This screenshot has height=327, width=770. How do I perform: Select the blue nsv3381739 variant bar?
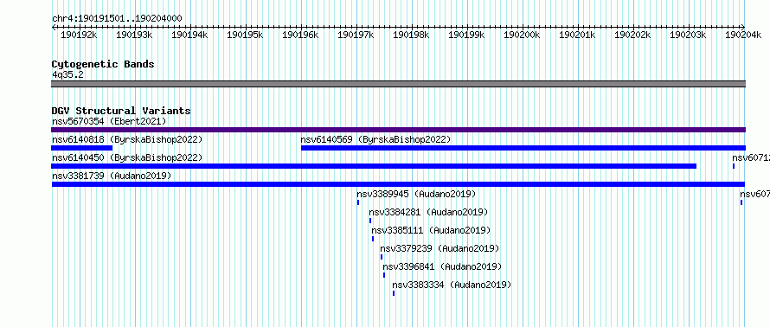pyautogui.click(x=398, y=184)
